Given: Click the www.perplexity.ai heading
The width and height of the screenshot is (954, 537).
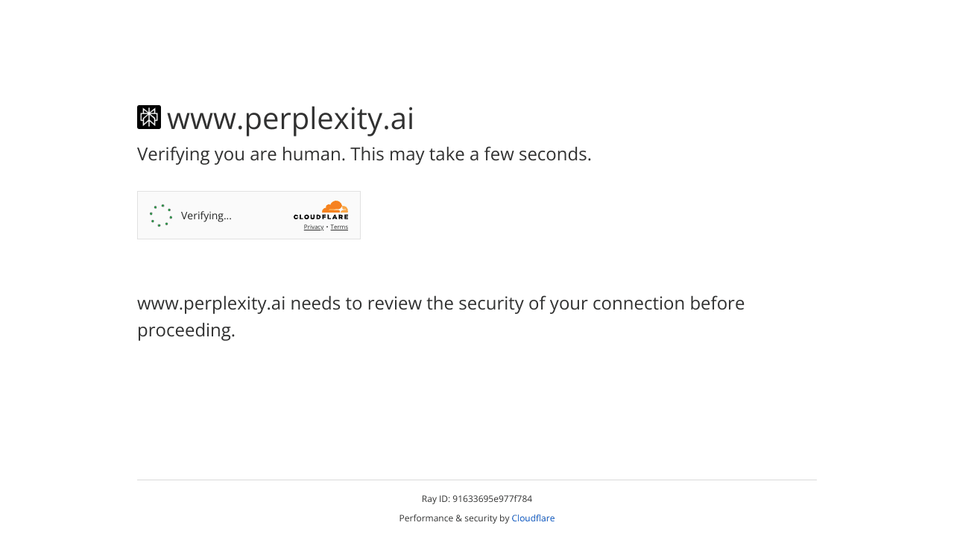Looking at the screenshot, I should tap(291, 118).
